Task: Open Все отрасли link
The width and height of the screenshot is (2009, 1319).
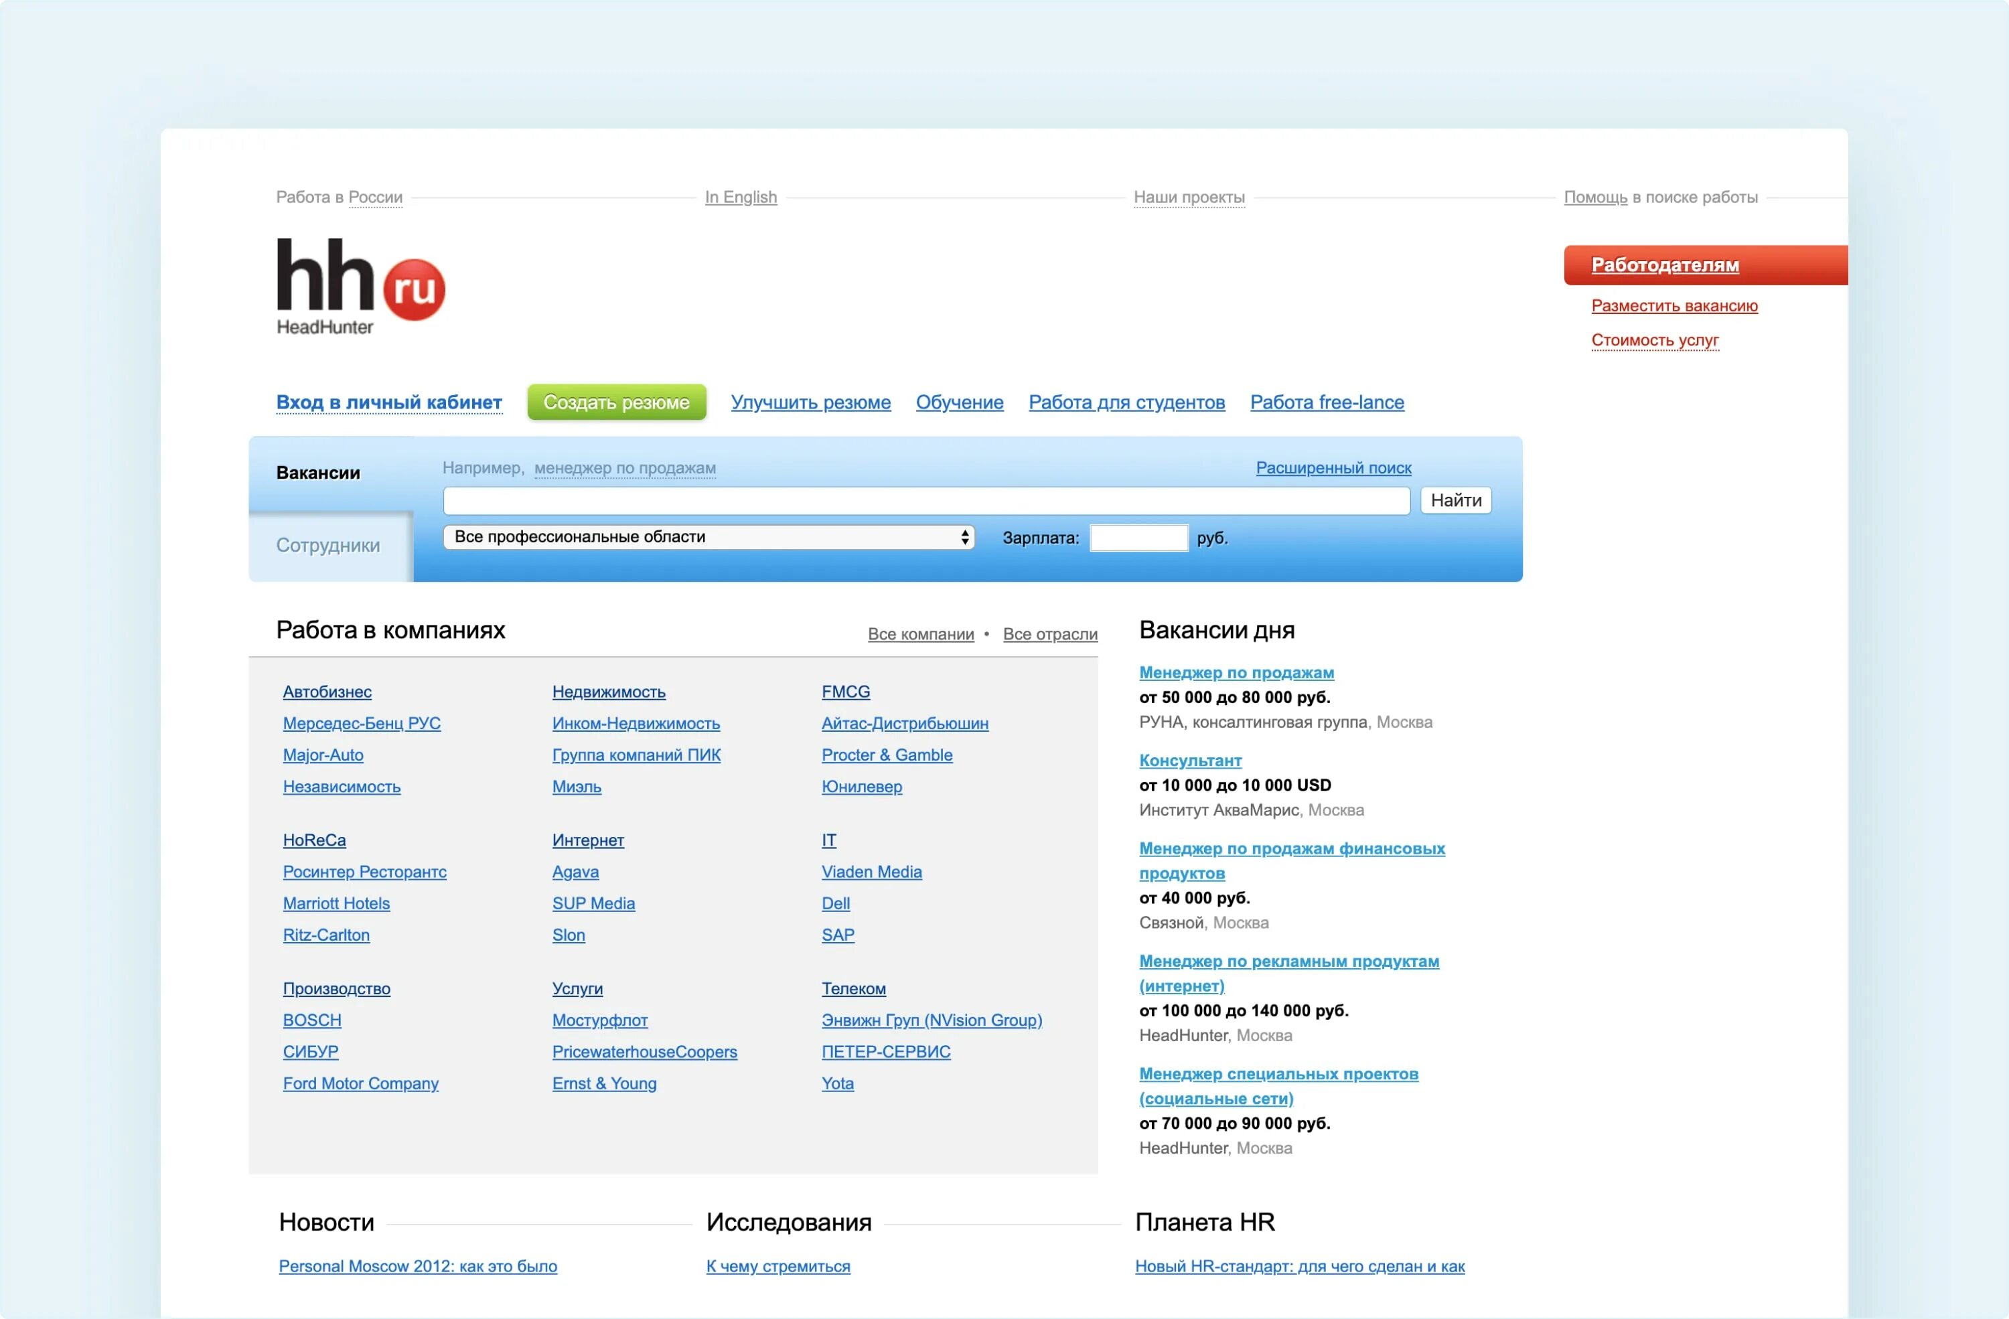Action: click(x=1049, y=634)
